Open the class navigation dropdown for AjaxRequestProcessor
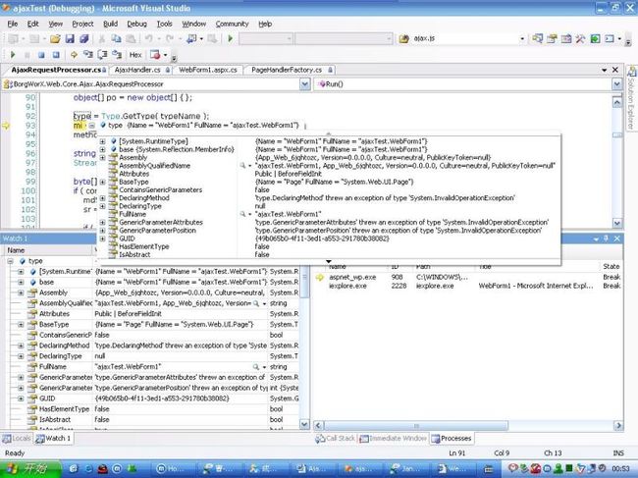 pyautogui.click(x=304, y=84)
